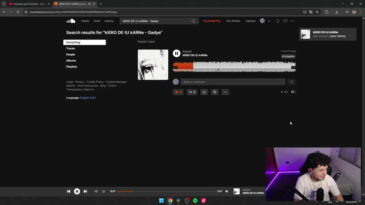Click the #tctedrm tag

(288, 56)
